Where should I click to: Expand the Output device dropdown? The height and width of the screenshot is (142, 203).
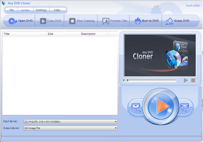[x=71, y=128]
